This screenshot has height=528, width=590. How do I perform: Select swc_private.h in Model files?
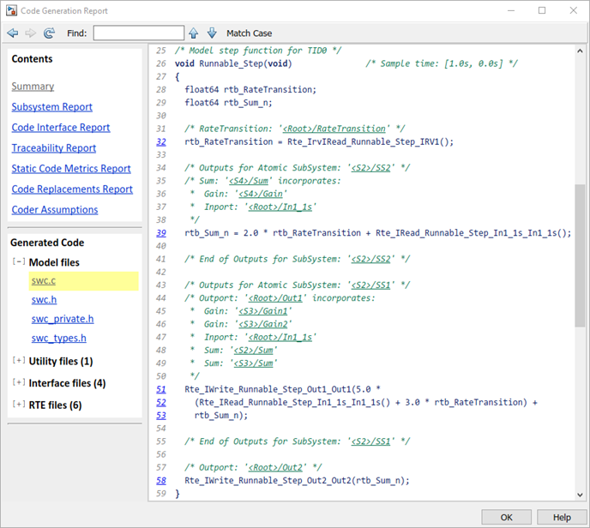tap(61, 319)
